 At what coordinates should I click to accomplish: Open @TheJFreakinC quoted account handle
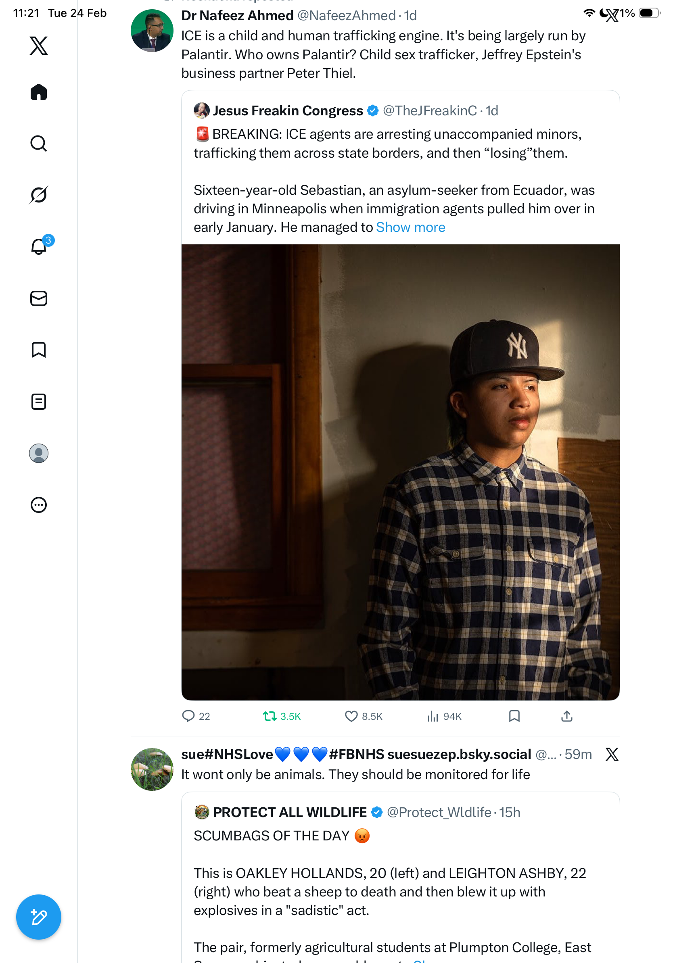430,111
